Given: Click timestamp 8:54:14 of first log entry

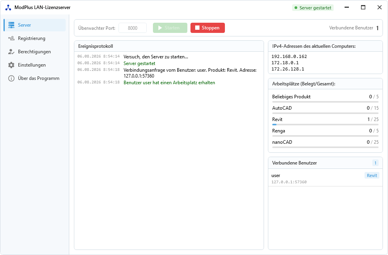Looking at the screenshot, I should (111, 56).
